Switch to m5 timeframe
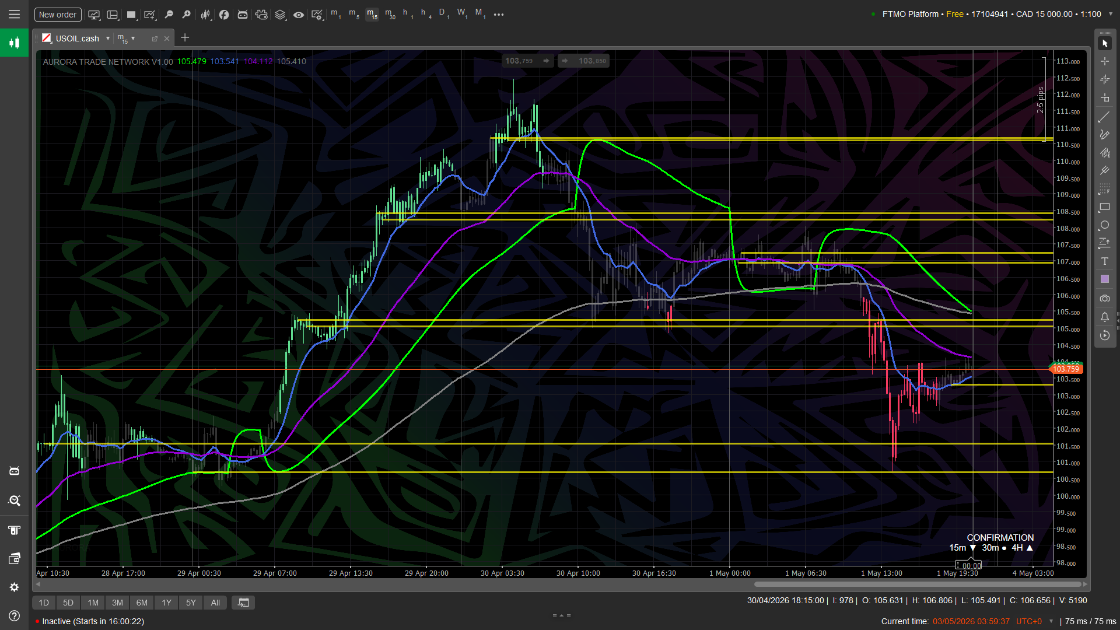The image size is (1120, 630). point(354,14)
